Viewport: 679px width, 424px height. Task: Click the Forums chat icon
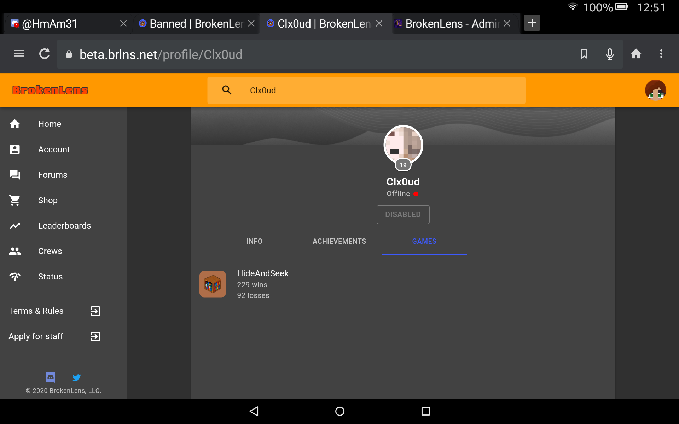(15, 175)
